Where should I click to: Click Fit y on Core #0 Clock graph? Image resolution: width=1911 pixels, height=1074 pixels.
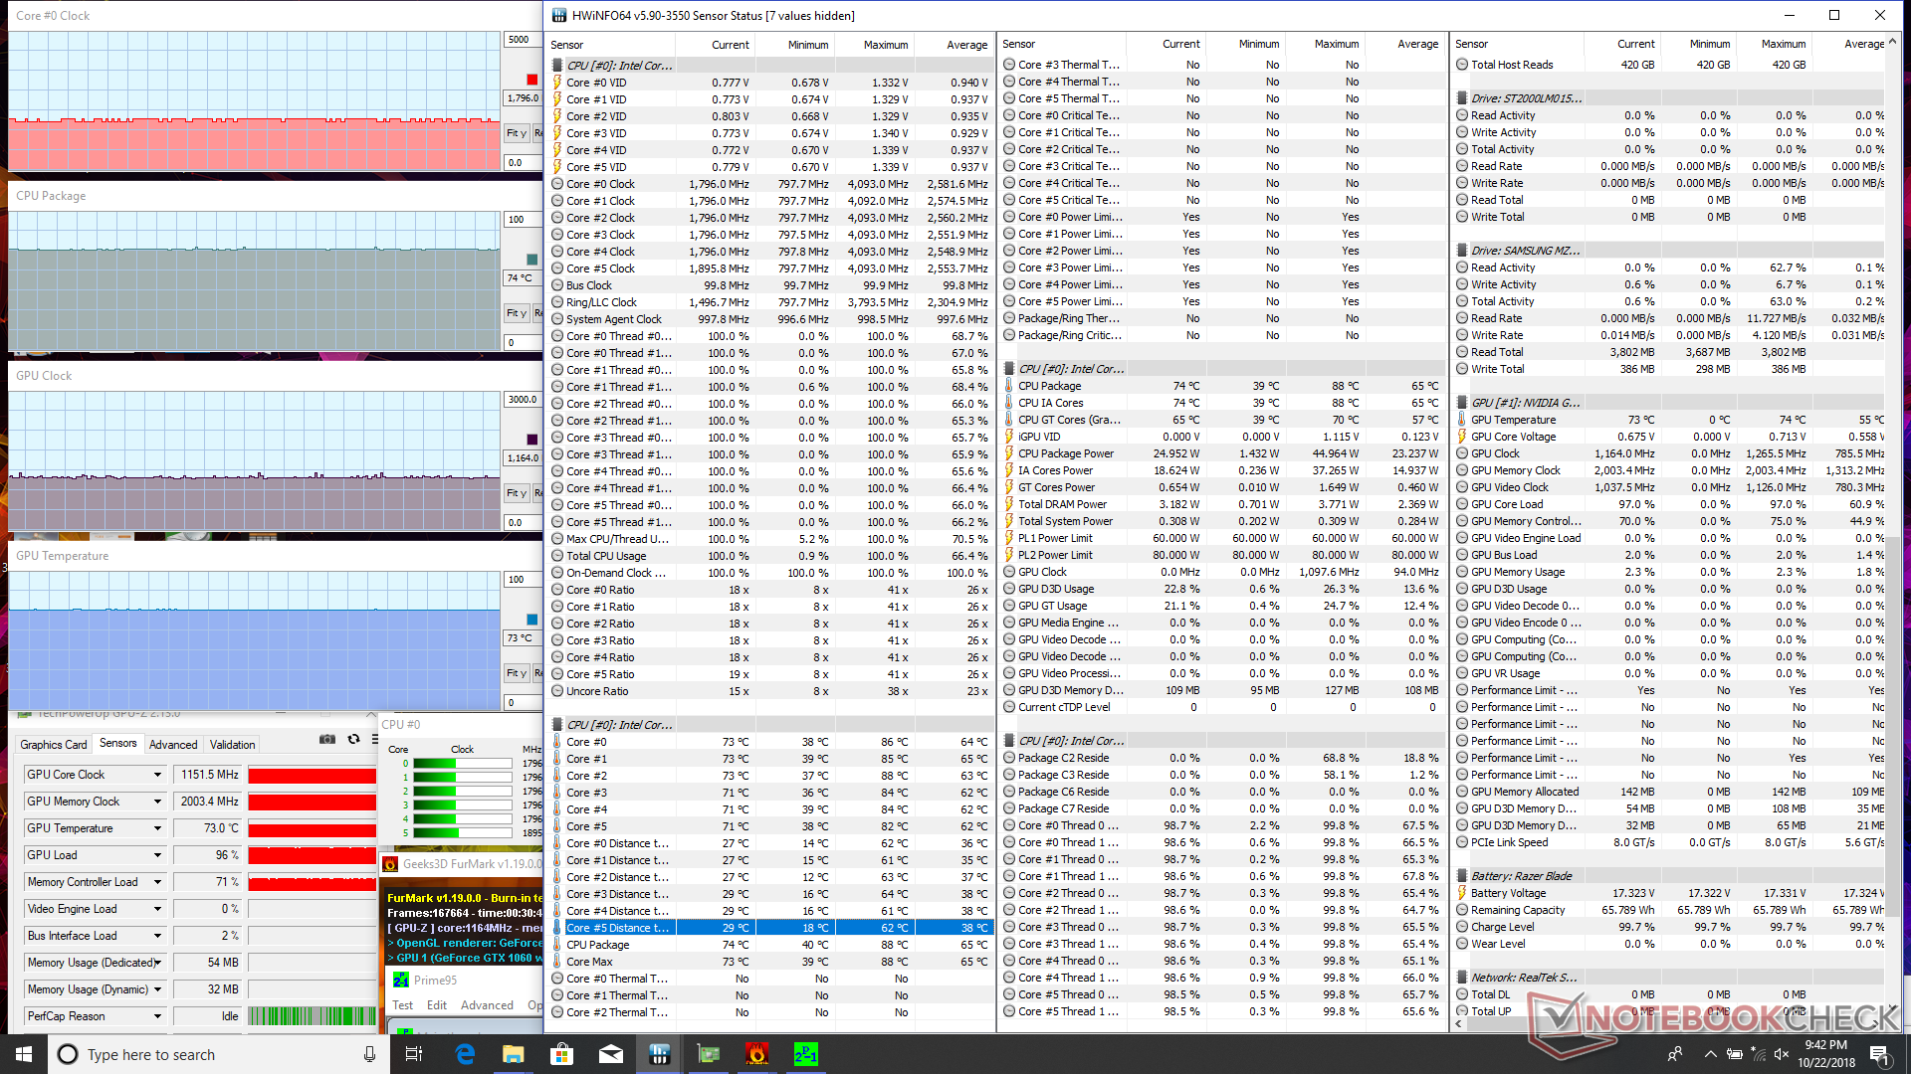pos(517,132)
